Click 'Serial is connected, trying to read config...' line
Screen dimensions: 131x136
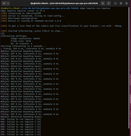pyautogui.click(x=33, y=16)
